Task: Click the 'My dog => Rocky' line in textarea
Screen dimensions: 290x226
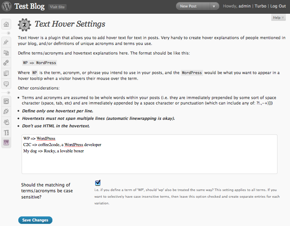Action: tap(53, 151)
